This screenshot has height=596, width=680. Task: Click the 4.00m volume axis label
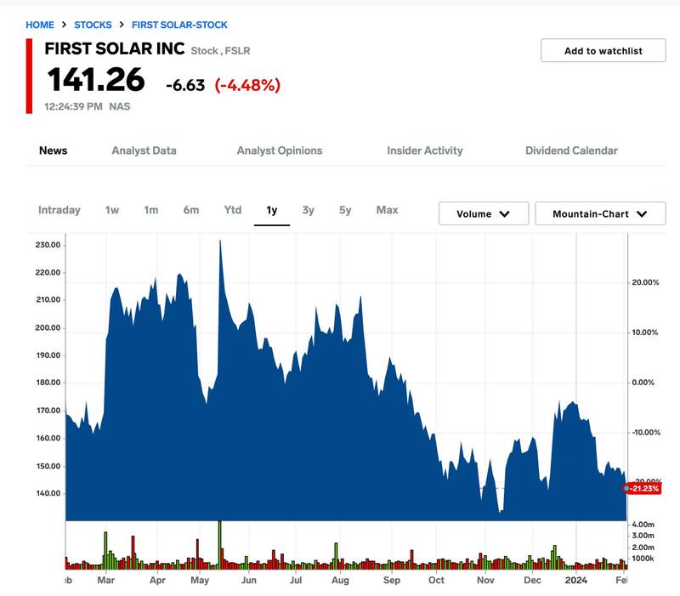[643, 525]
